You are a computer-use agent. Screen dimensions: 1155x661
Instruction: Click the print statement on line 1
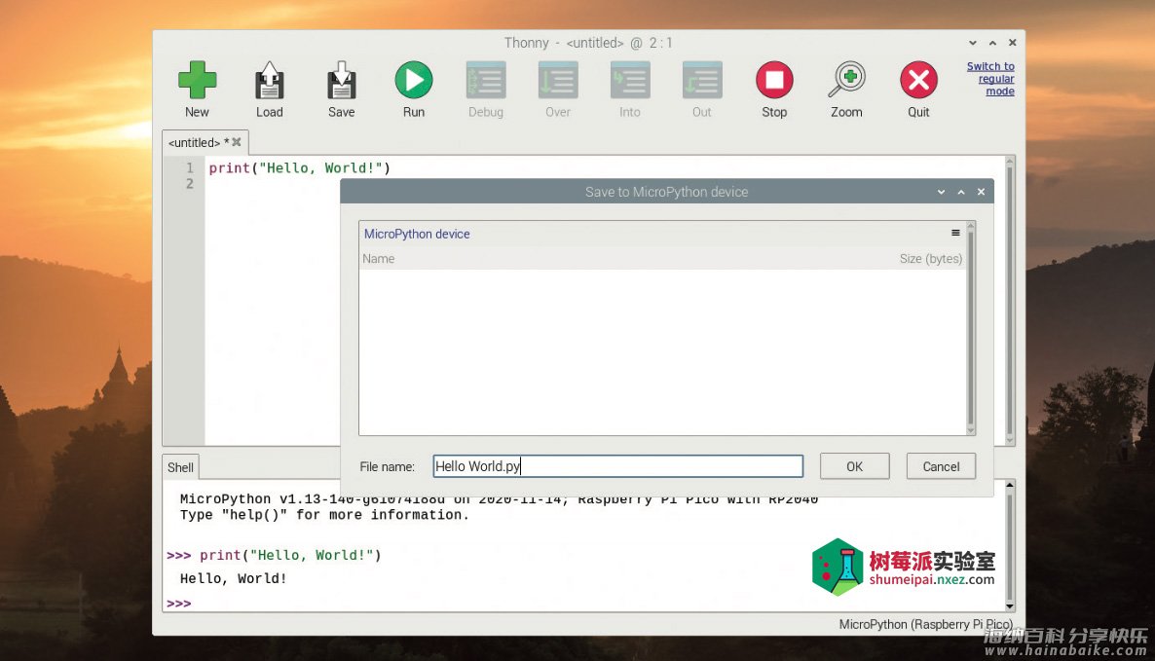point(299,168)
